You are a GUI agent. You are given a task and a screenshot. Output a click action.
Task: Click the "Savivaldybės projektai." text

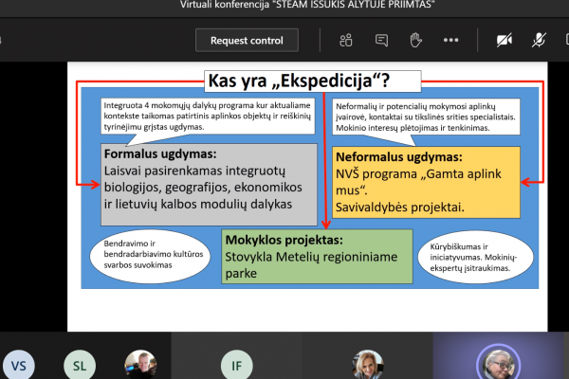coord(400,208)
